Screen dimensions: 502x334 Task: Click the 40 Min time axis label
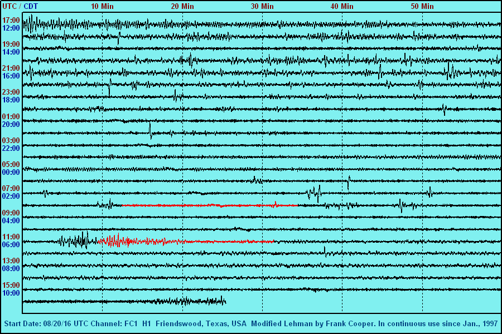342,6
